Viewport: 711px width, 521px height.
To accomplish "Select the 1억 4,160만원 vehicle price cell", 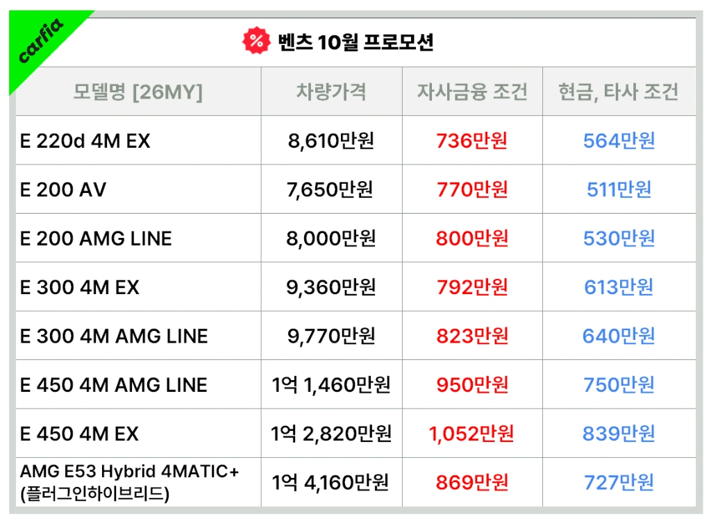I will click(x=331, y=482).
